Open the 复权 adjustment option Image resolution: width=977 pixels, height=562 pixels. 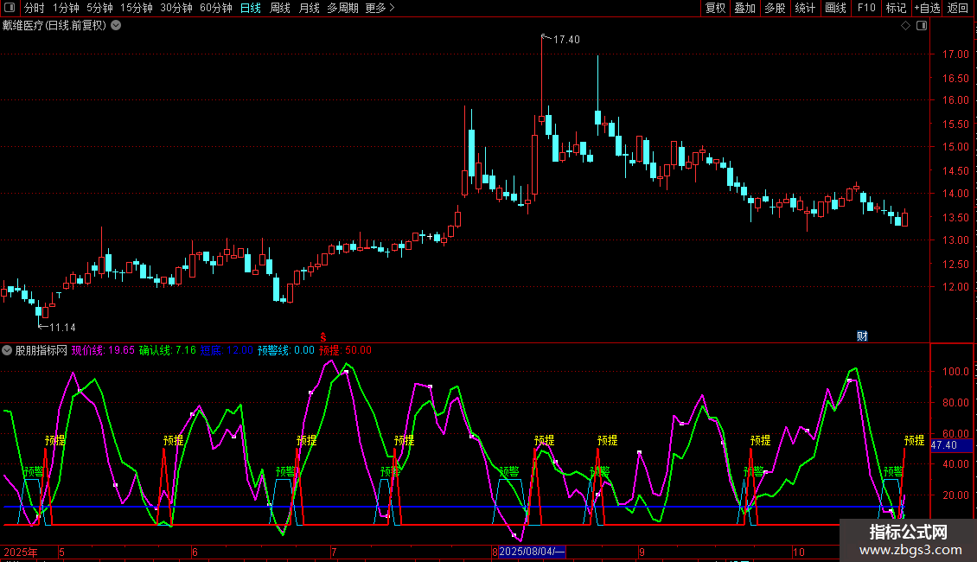point(715,8)
